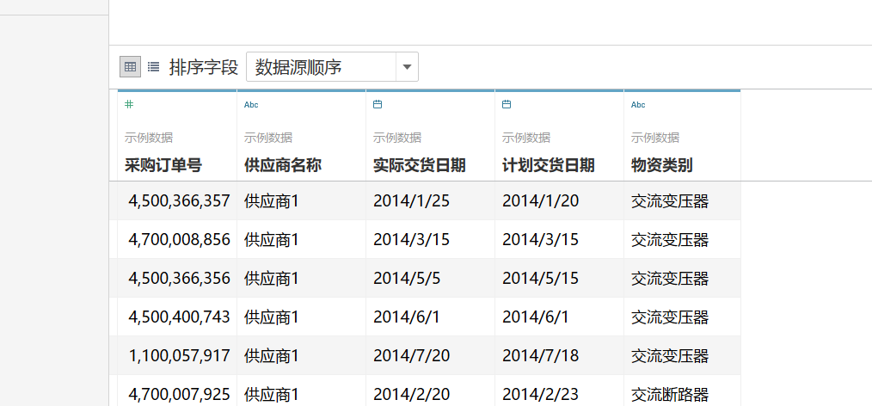Select the 物资类别 column header

(662, 165)
